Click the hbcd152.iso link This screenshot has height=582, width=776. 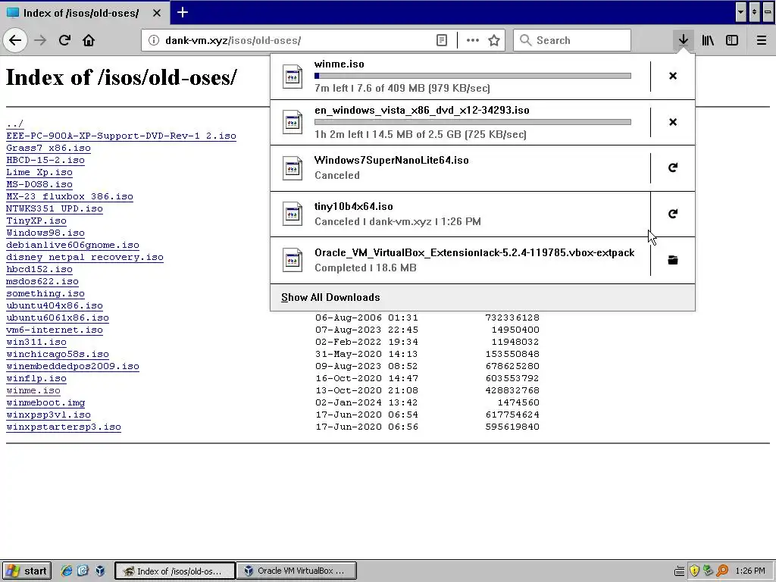pos(39,269)
